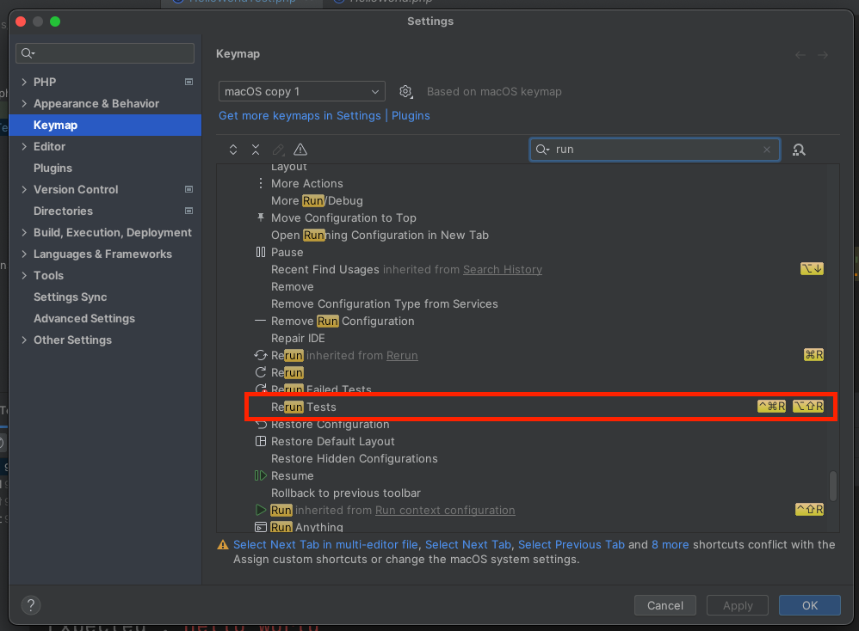The image size is (859, 631).
Task: Click the Move Configuration to Top pin icon
Action: 261,217
